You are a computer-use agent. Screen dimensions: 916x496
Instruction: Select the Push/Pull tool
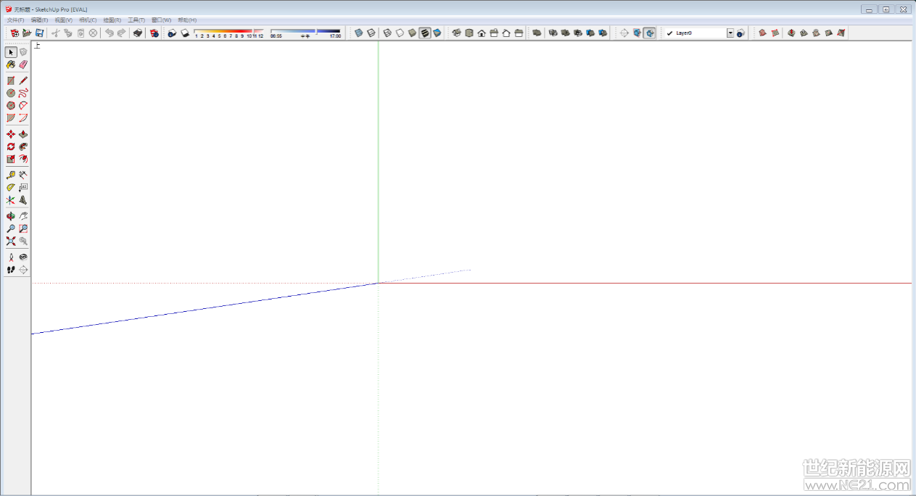[x=23, y=134]
